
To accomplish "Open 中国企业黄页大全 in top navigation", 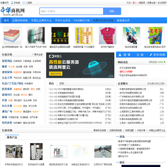I will [41, 20].
